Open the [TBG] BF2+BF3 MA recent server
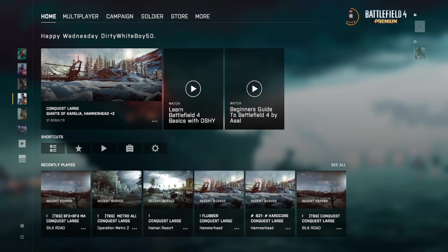This screenshot has height=252, width=448. (x=66, y=204)
